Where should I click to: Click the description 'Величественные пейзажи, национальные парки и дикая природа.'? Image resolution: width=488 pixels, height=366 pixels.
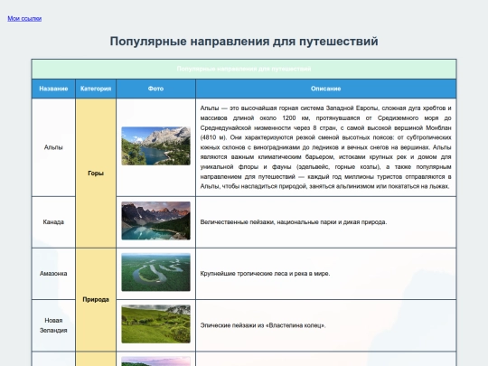coord(294,222)
